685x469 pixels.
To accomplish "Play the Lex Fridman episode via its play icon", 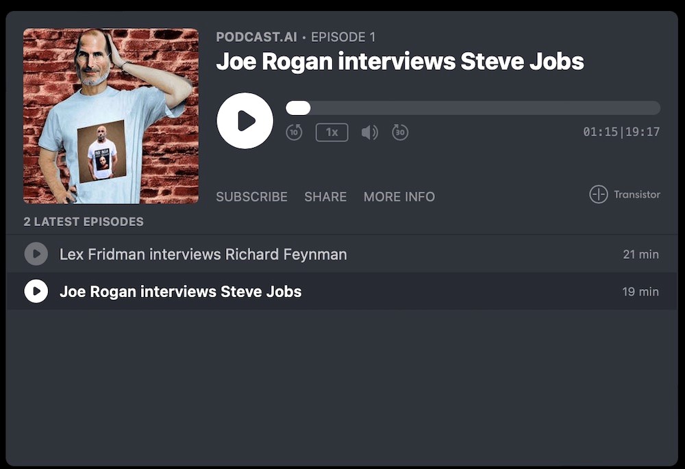I will pos(36,254).
